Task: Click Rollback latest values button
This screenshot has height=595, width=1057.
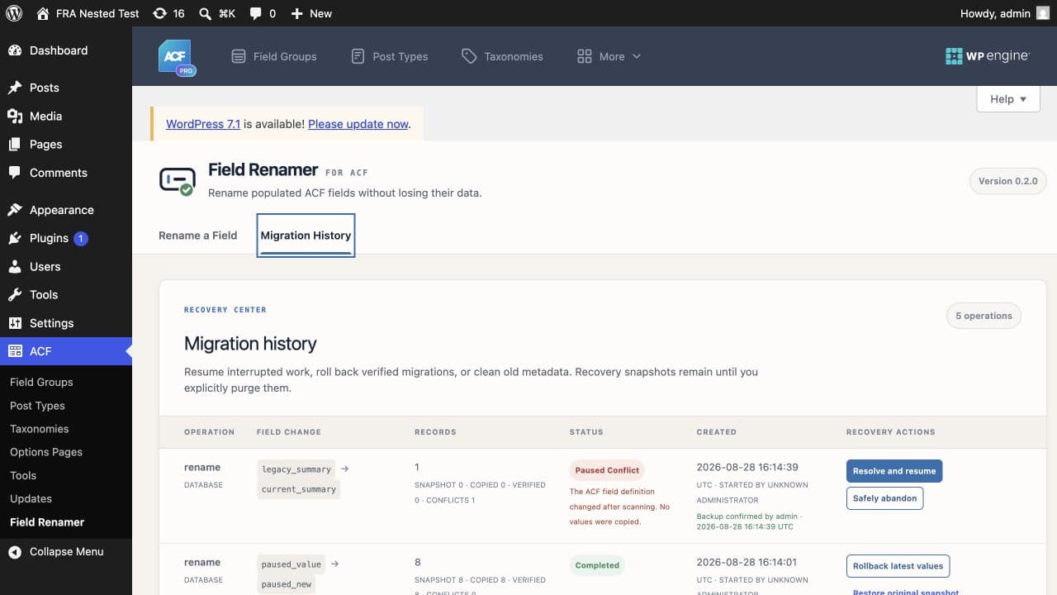Action: (x=898, y=566)
